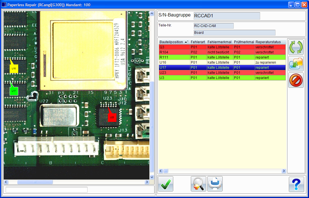Open the magnifying glass search icon

(199, 184)
